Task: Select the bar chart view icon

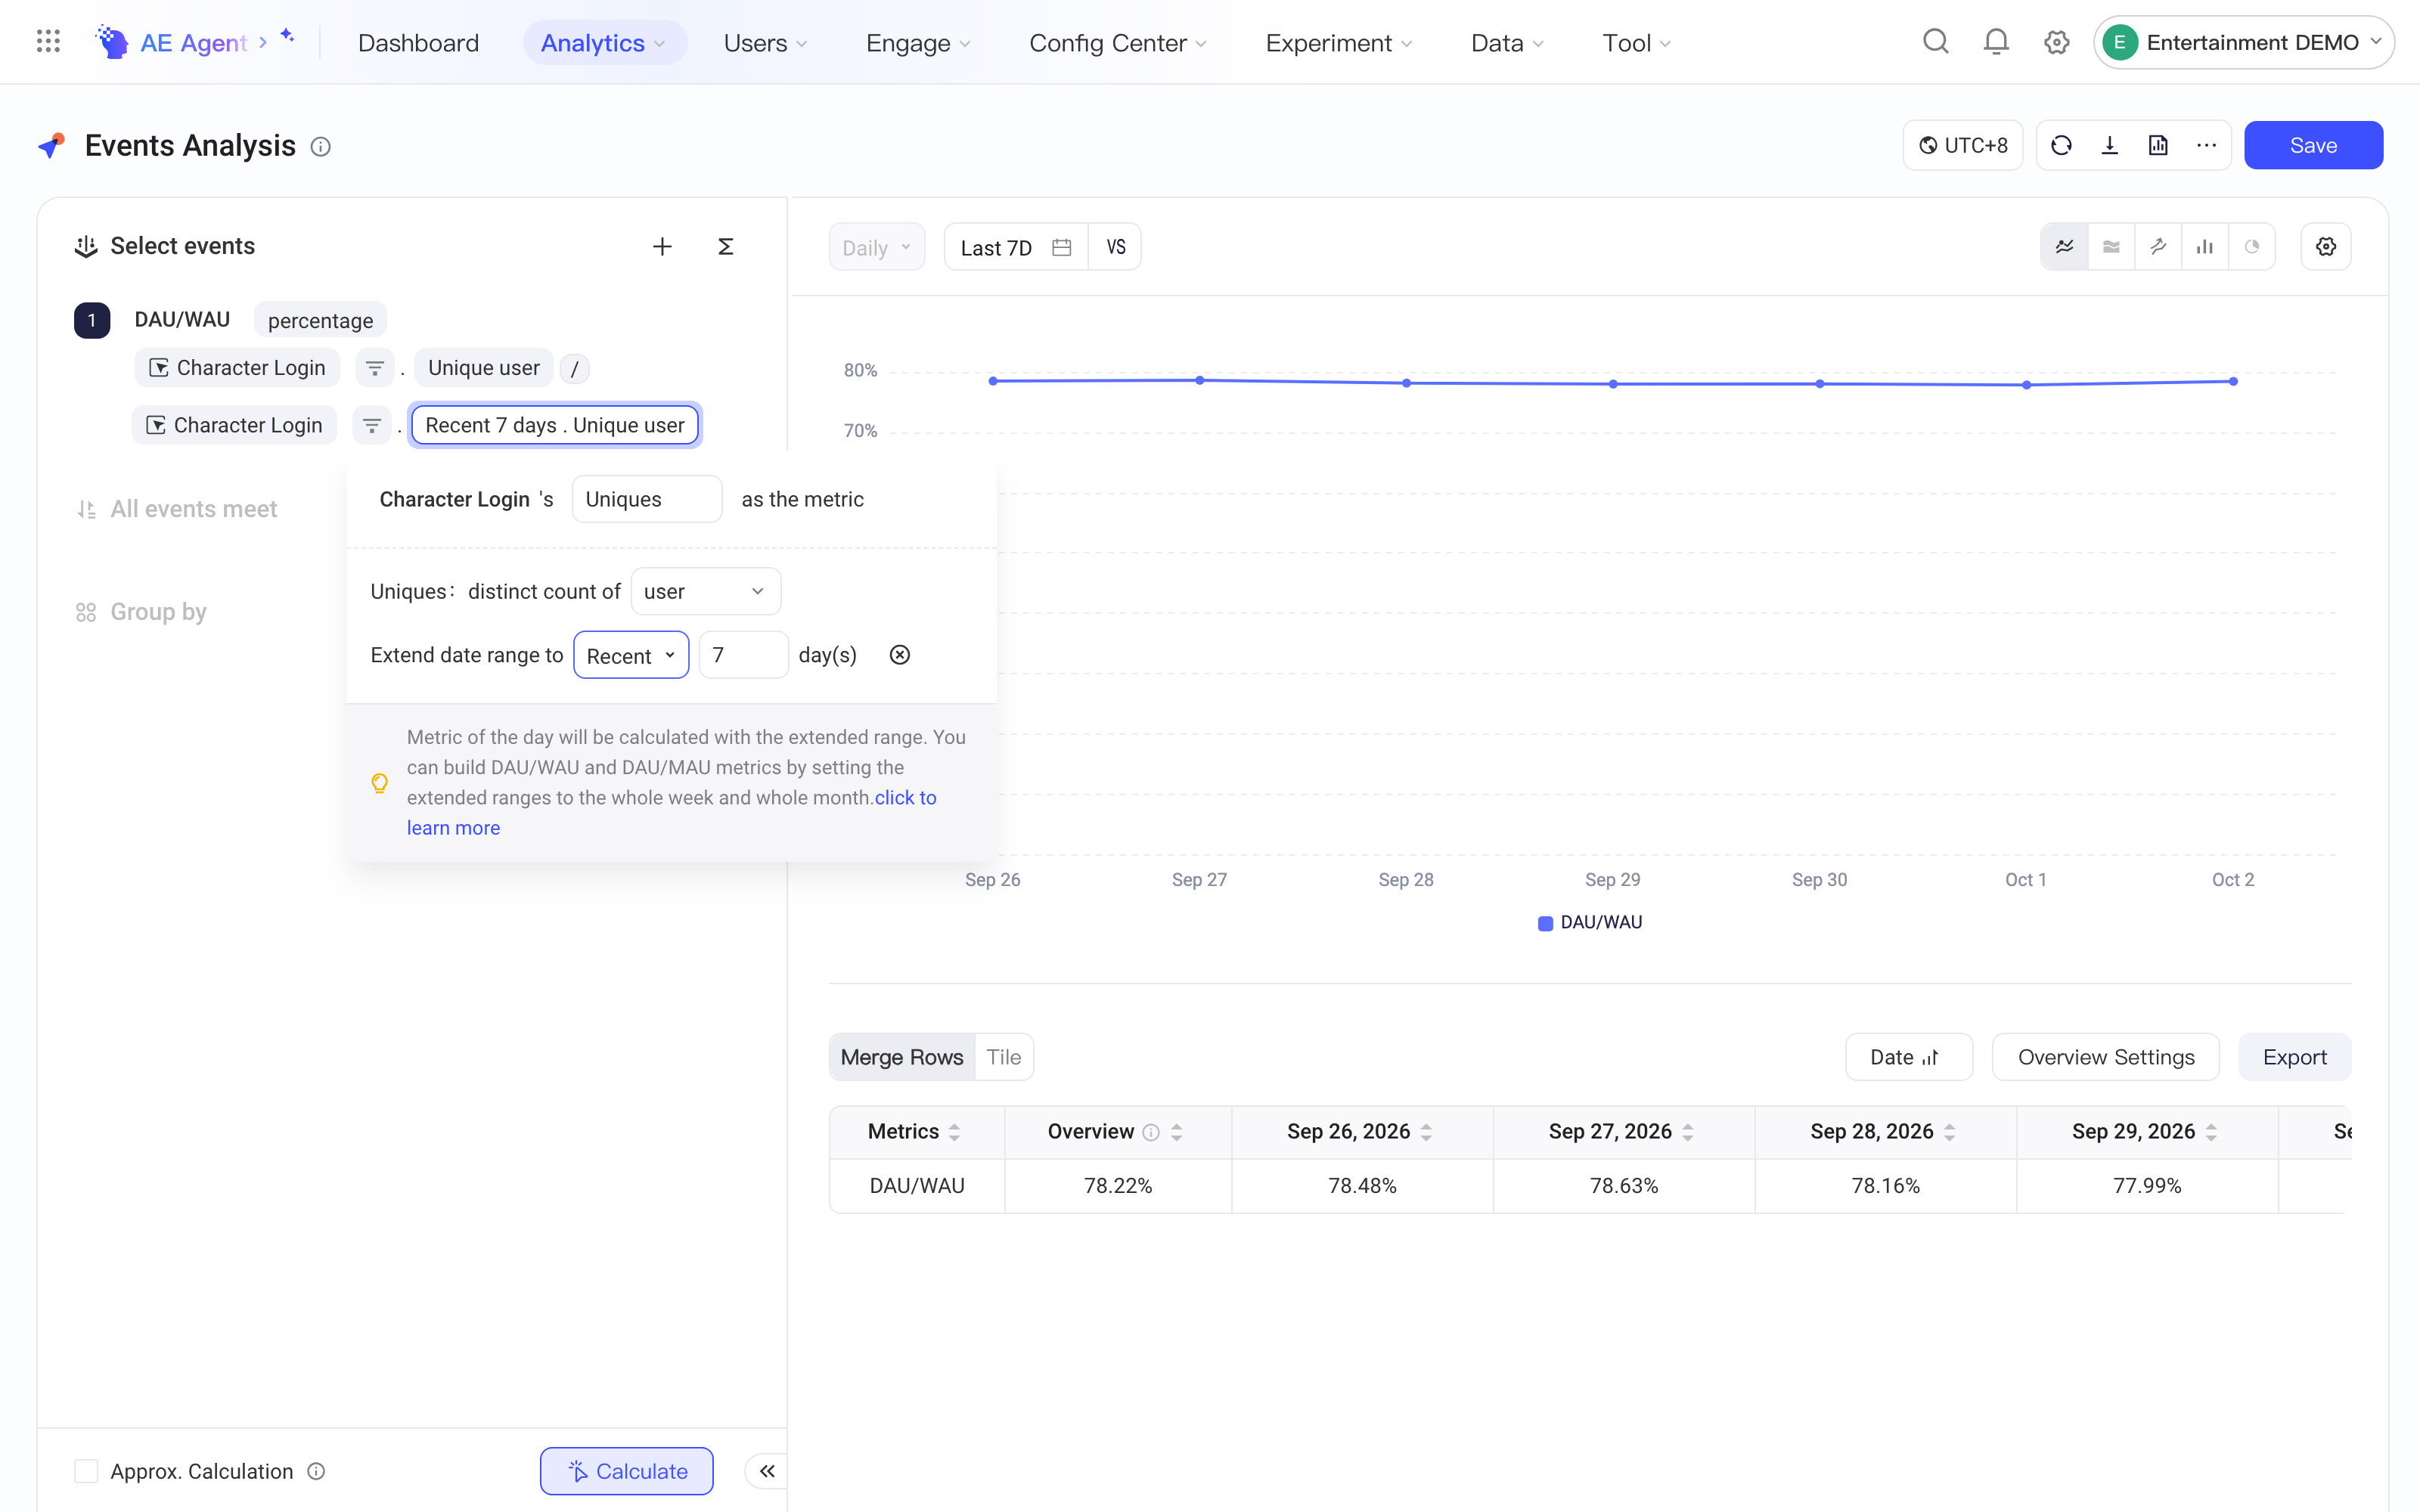Action: coord(2205,247)
